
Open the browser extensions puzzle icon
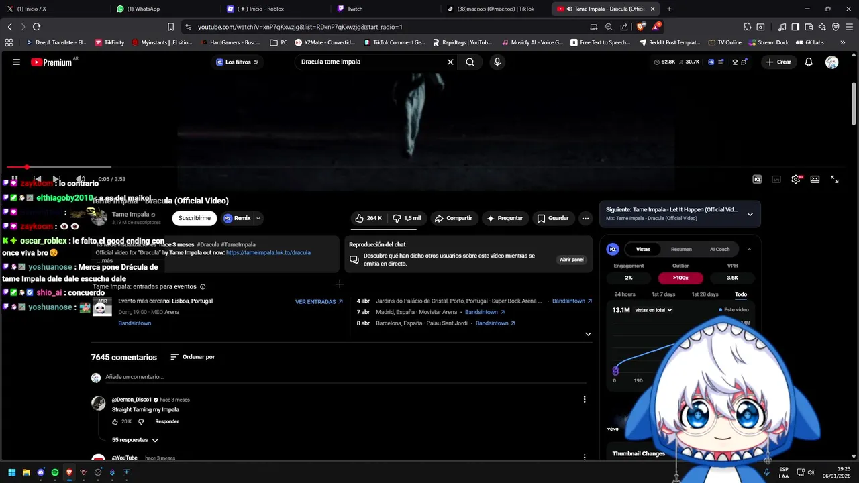747,27
